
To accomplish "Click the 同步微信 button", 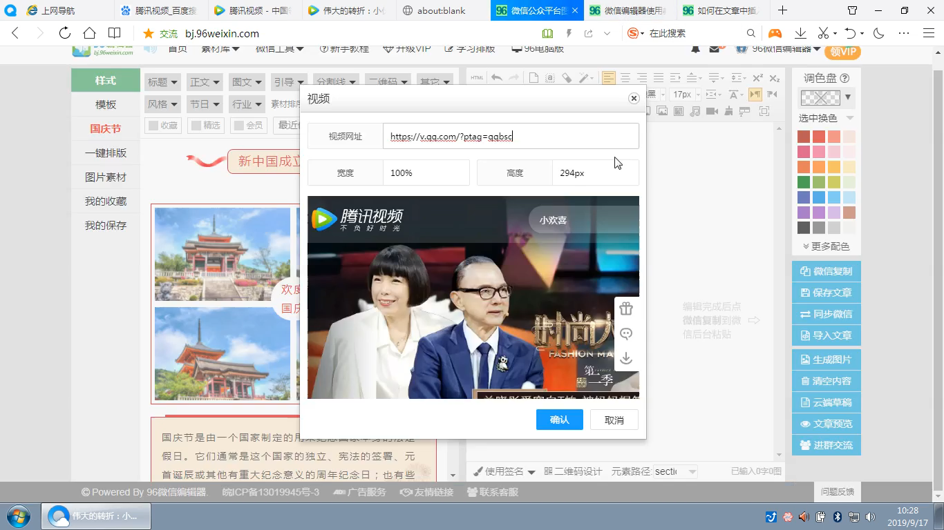I will tap(827, 314).
